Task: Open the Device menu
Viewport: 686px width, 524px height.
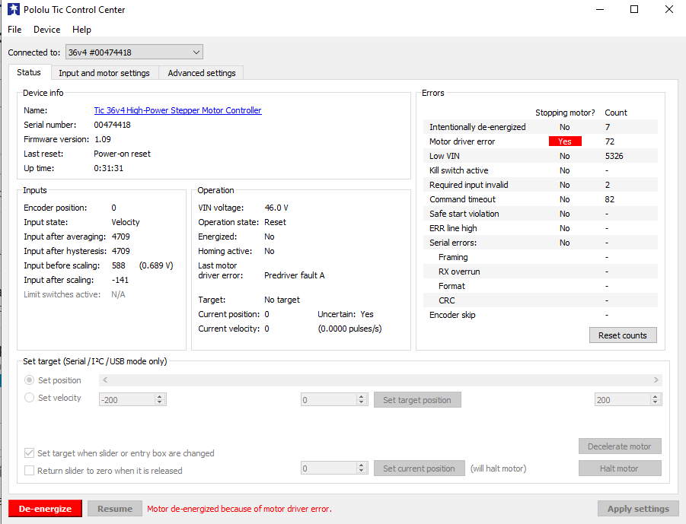Action: pos(46,30)
